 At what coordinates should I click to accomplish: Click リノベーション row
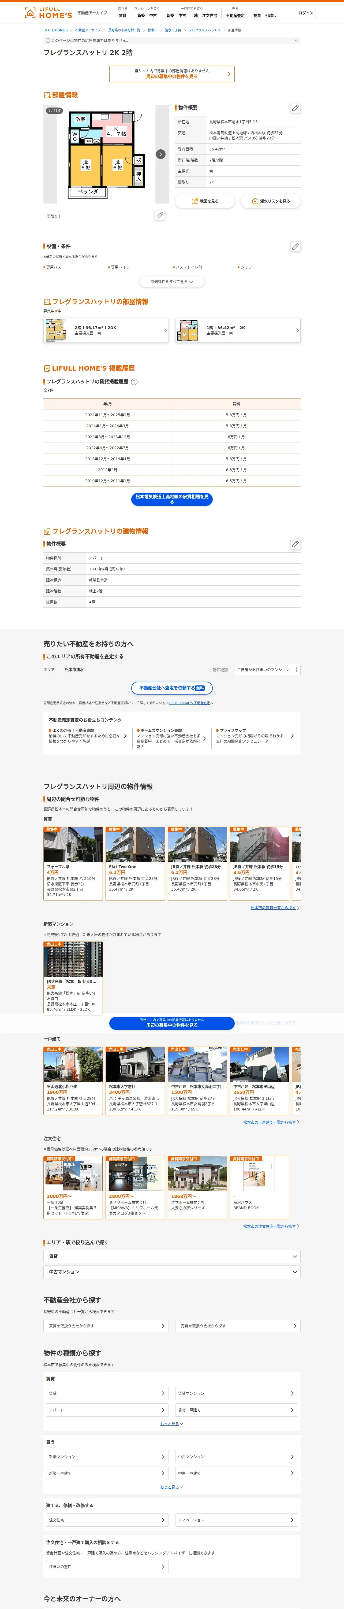(x=236, y=1520)
